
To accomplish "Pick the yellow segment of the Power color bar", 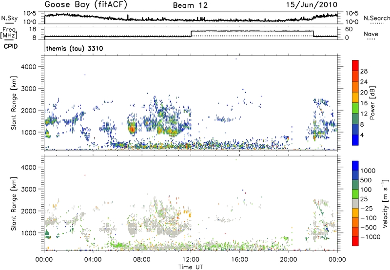I will click(355, 97).
